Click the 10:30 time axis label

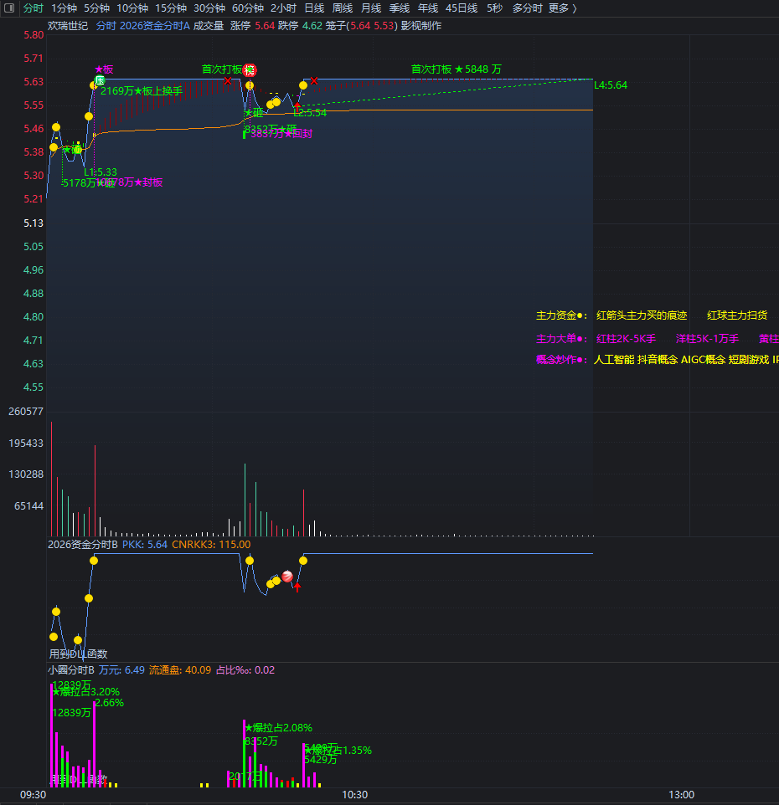[x=354, y=795]
